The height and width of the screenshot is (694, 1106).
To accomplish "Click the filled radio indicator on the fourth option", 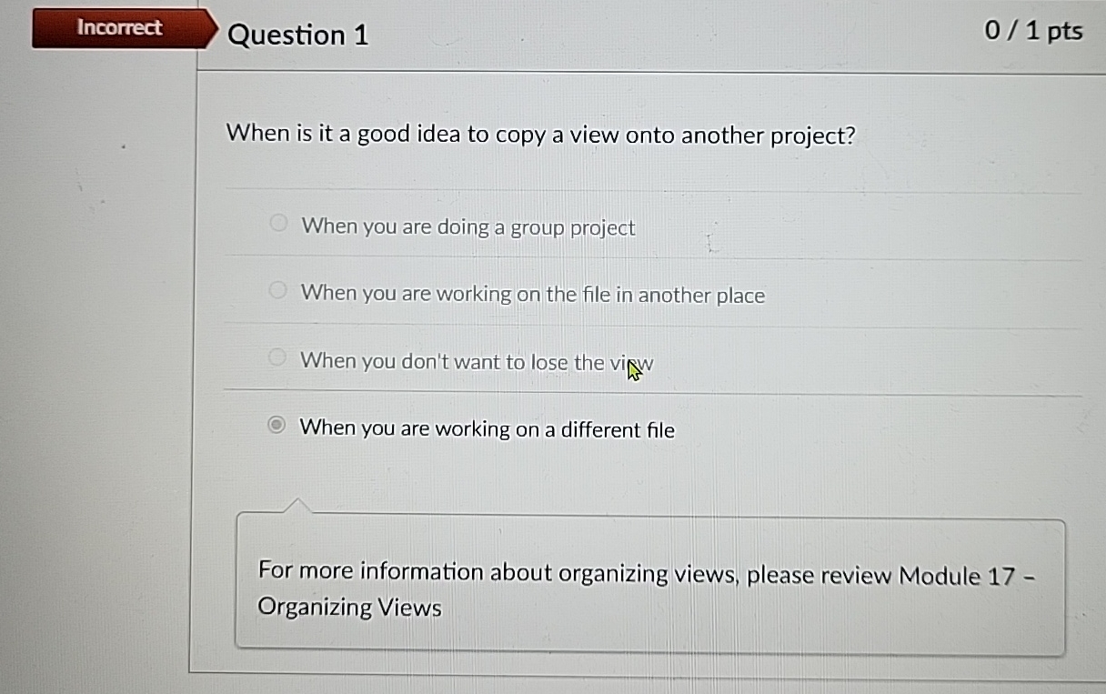I will 276,425.
